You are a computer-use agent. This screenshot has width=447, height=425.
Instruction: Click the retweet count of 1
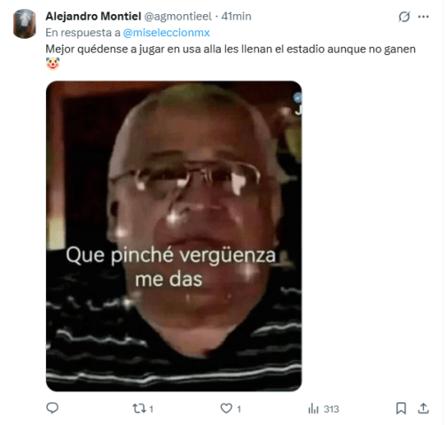(x=151, y=409)
